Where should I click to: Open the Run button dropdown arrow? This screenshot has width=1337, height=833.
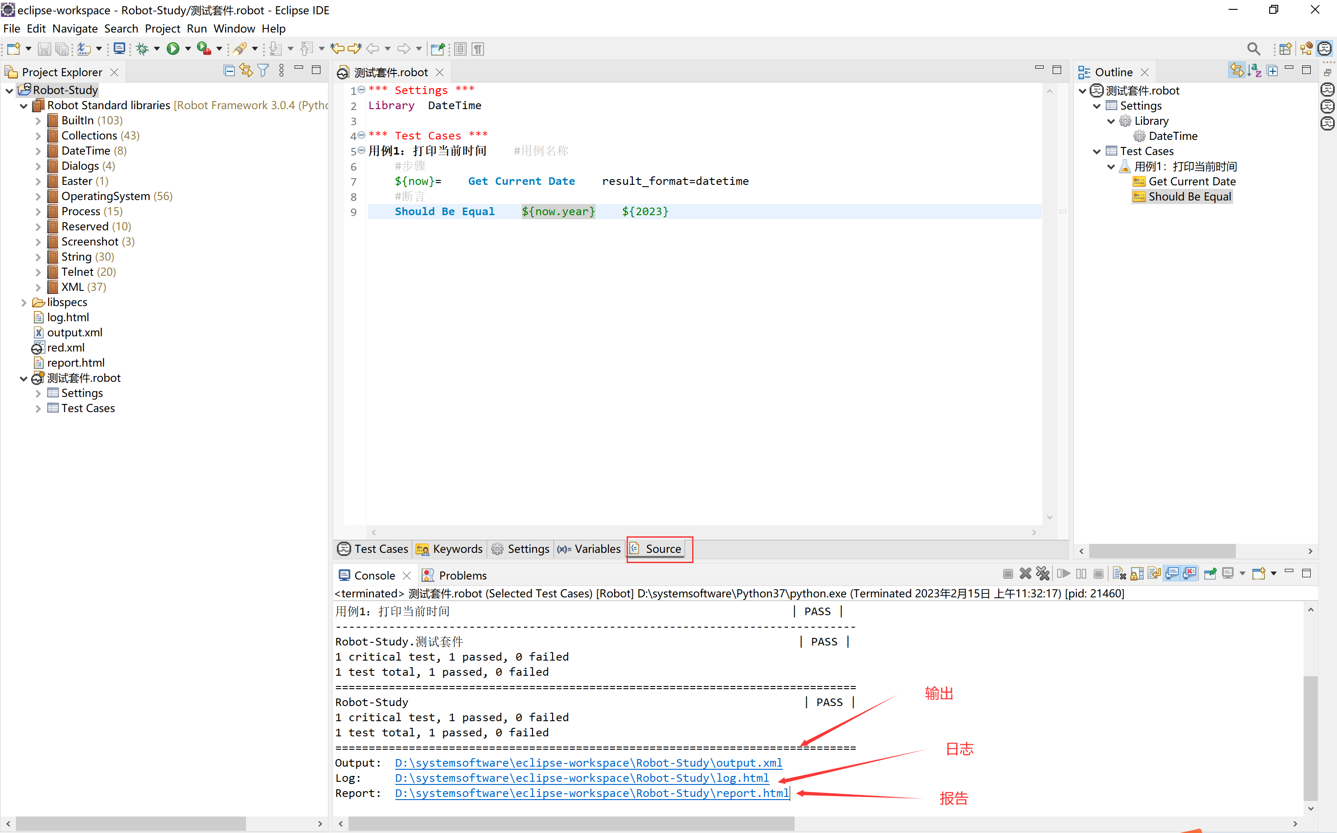[188, 49]
